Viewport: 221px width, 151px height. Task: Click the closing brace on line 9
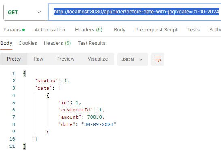(x=48, y=132)
